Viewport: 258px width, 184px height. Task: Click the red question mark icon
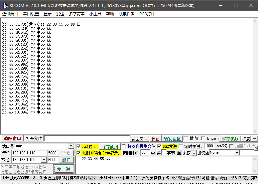[257, 149]
